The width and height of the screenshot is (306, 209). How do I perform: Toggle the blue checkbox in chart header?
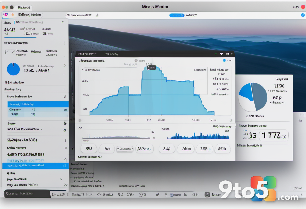[224, 61]
